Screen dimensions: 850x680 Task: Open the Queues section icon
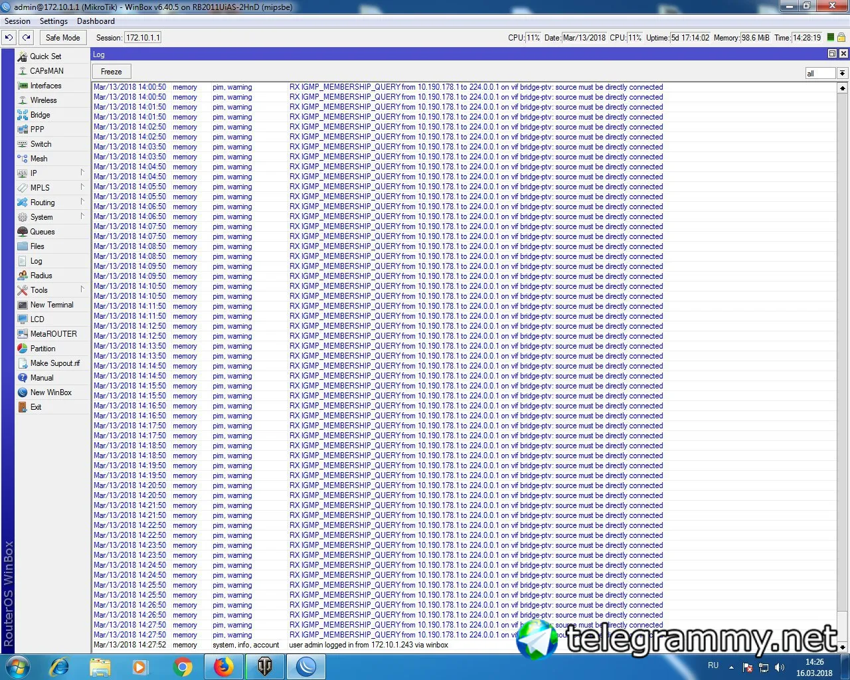pyautogui.click(x=23, y=232)
